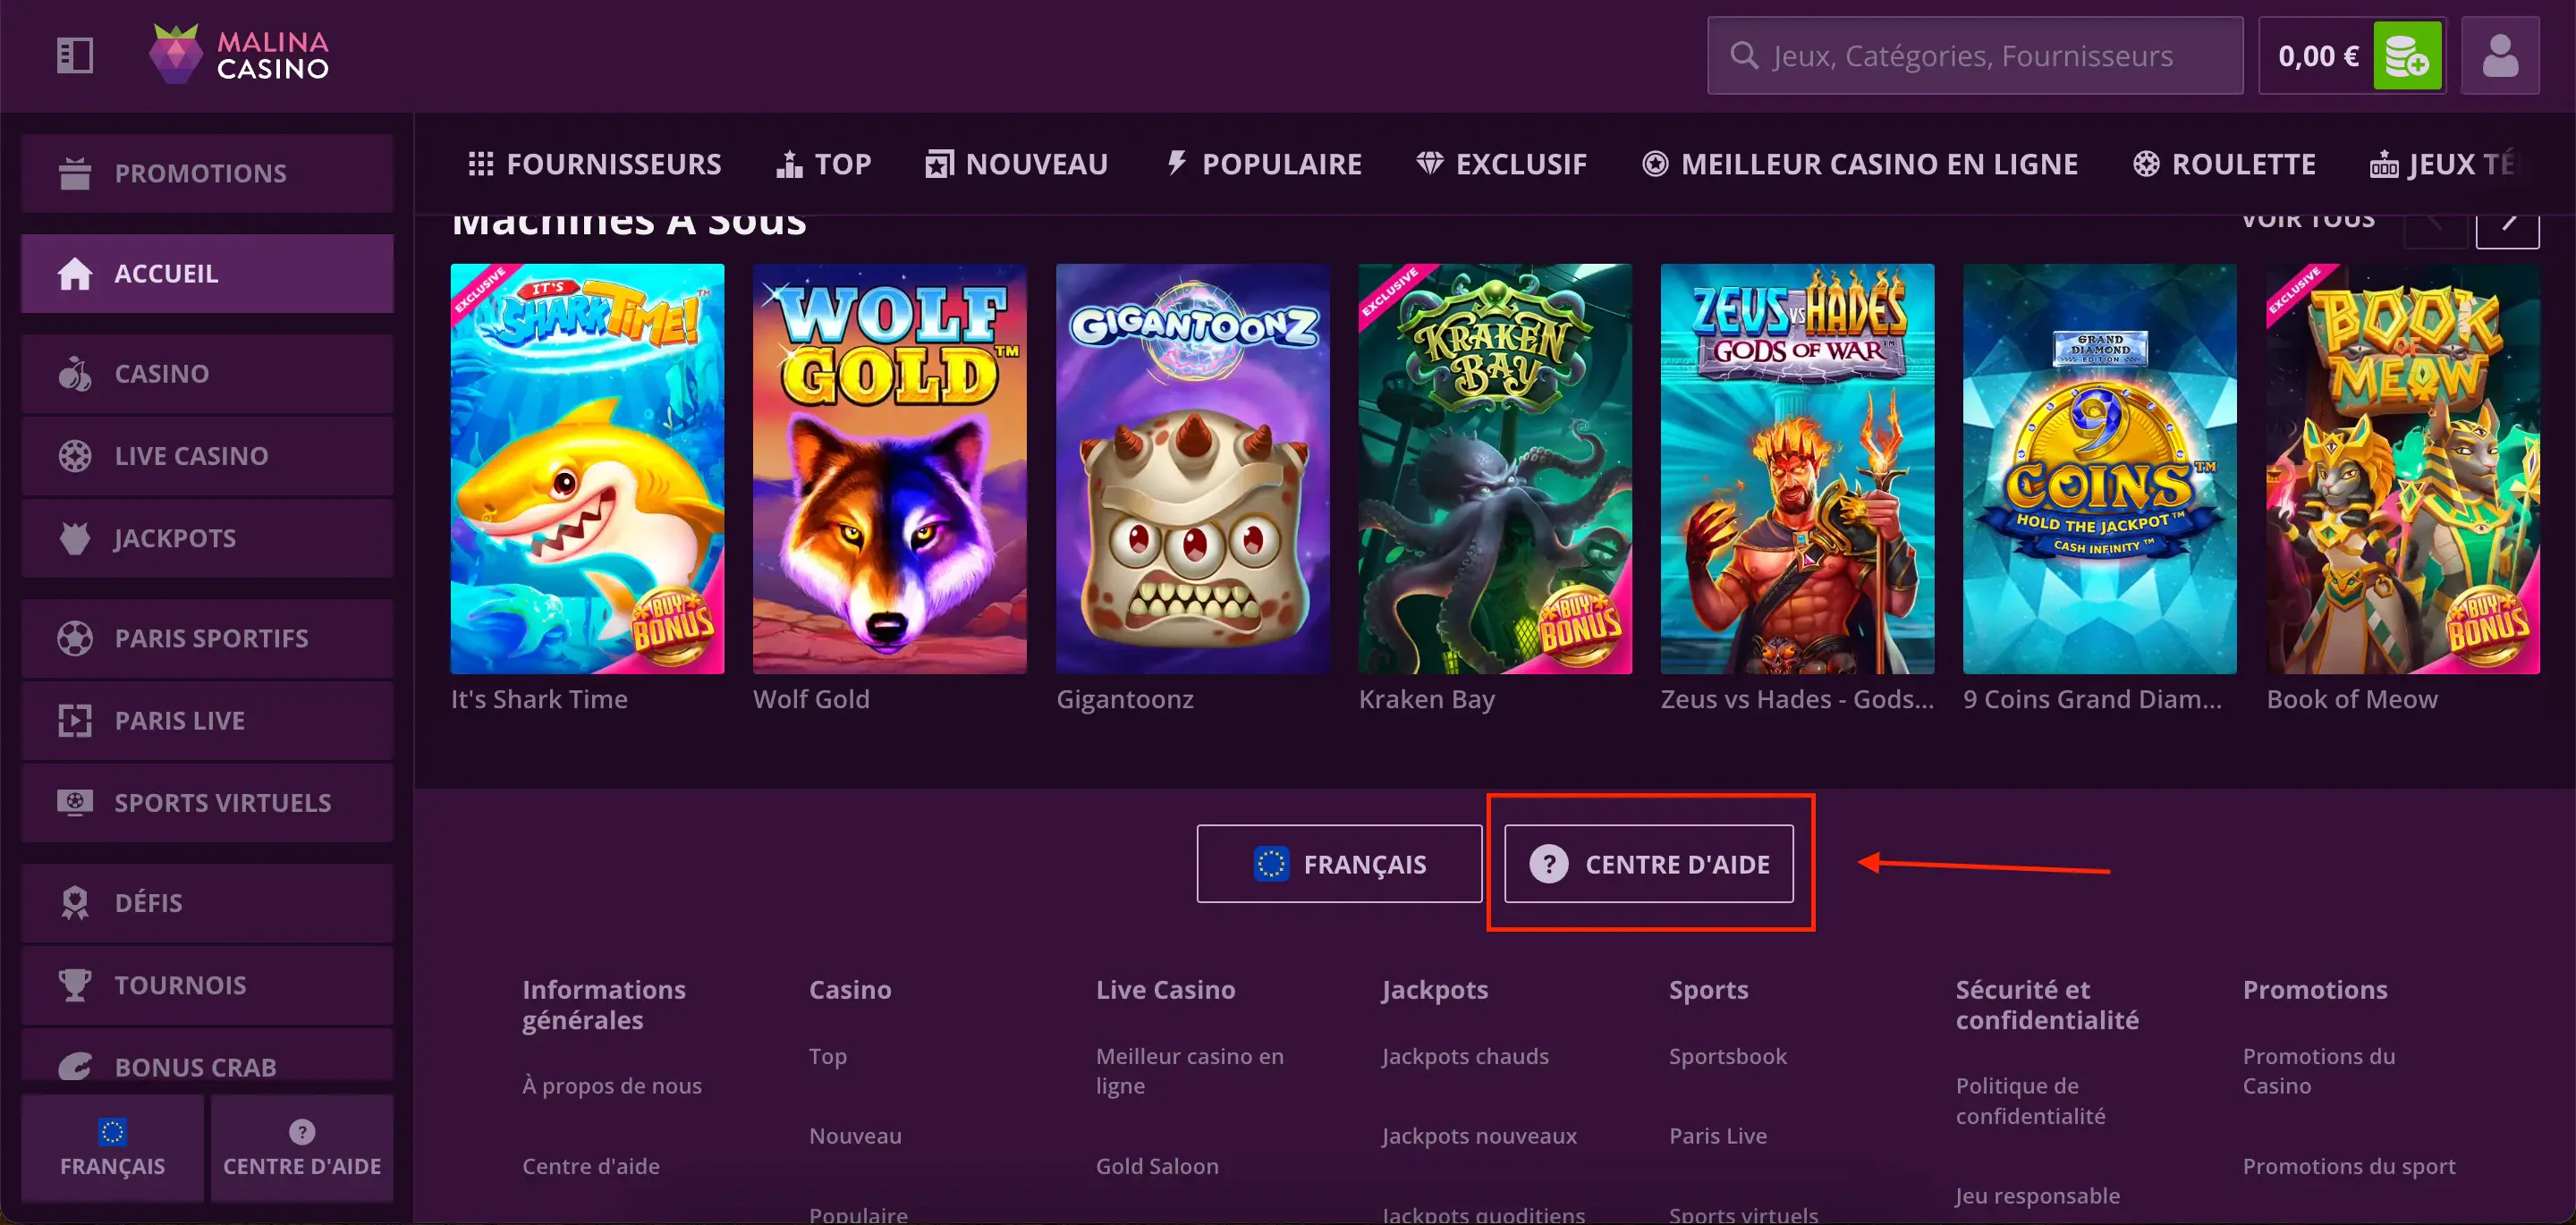Open the Promotions du Casino footer link

pyautogui.click(x=2319, y=1070)
